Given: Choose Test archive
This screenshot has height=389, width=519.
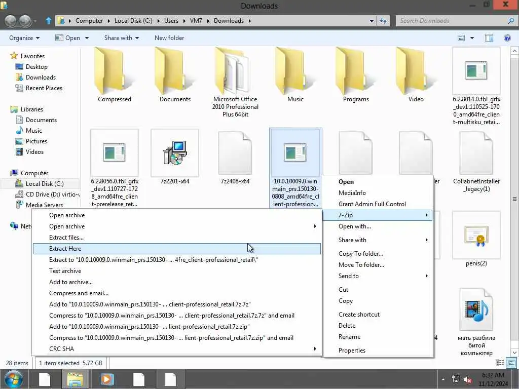Looking at the screenshot, I should pos(177,271).
